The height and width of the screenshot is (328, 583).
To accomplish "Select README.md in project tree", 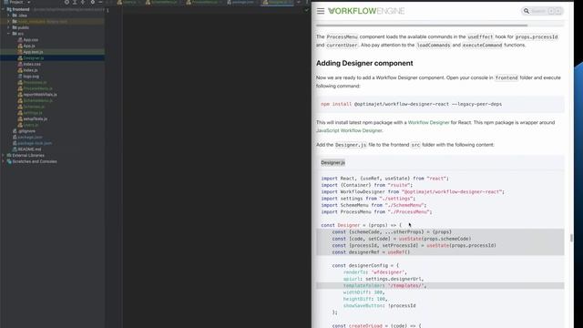I will (29, 149).
